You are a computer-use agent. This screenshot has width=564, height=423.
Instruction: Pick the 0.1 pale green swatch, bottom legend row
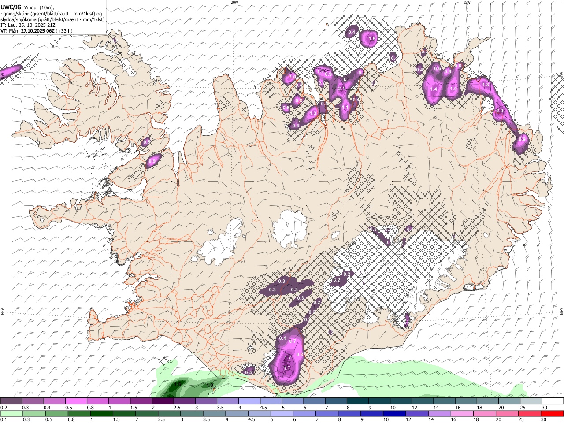(x=11, y=413)
